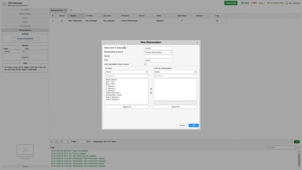Select School Bus 1 (MA) in units list

pyautogui.click(x=114, y=95)
